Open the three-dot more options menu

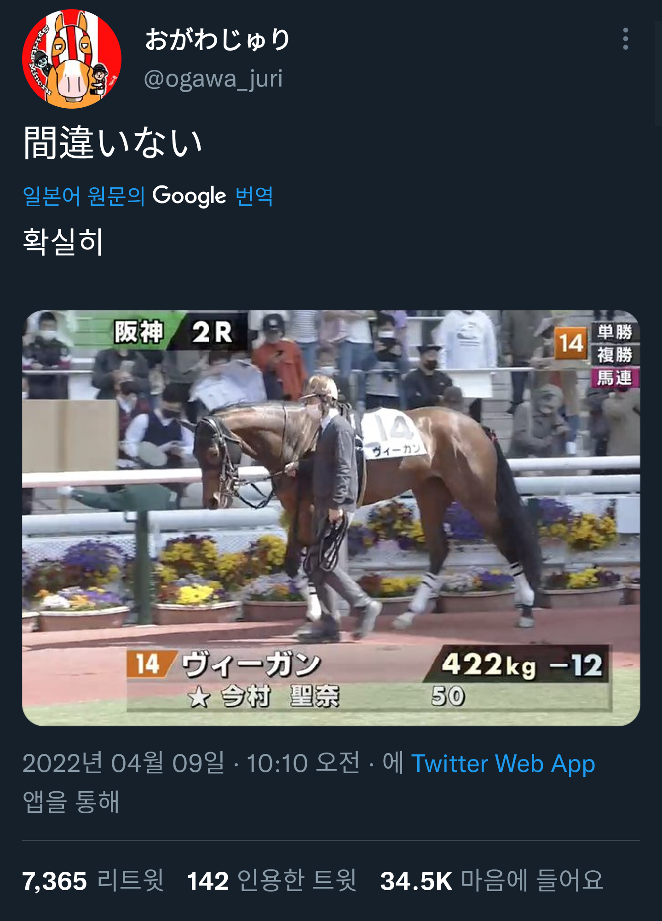625,39
